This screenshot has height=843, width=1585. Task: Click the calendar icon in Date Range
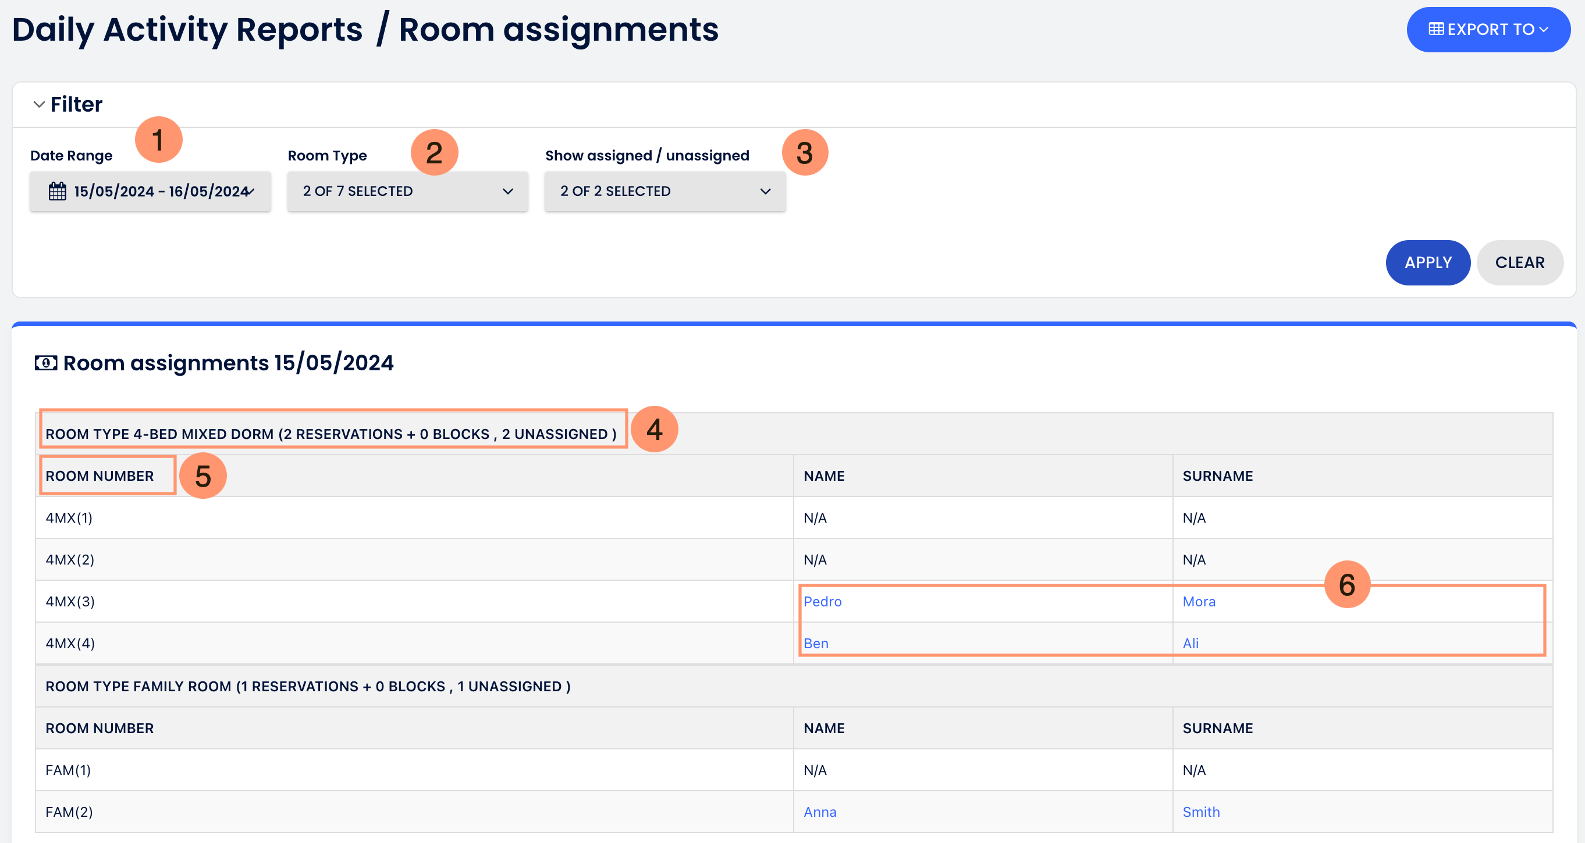click(57, 191)
